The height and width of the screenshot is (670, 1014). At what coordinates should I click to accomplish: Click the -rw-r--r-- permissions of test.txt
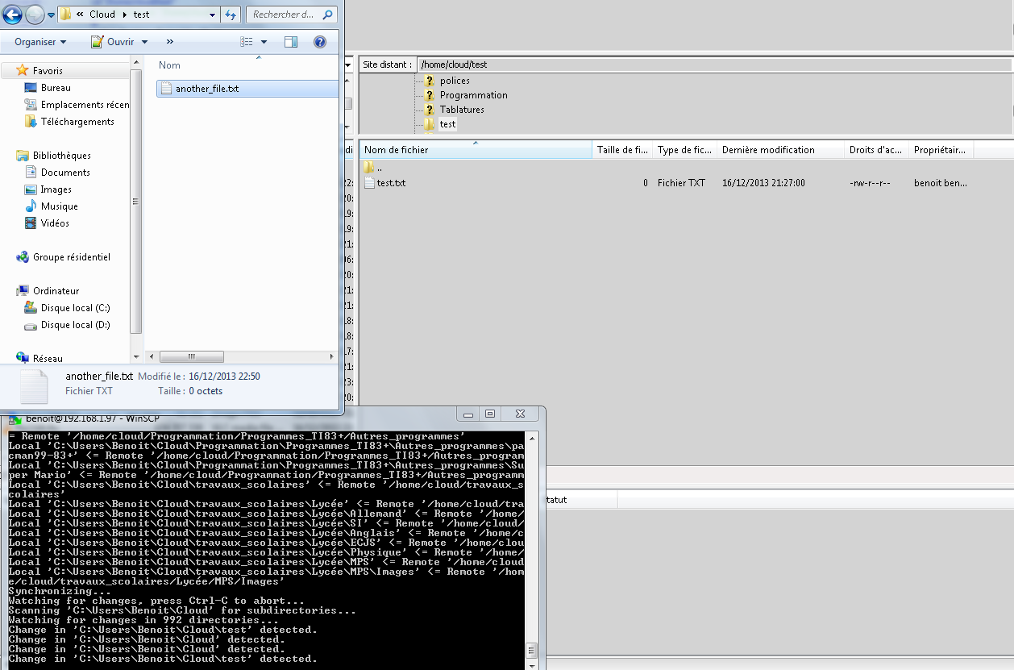point(870,183)
